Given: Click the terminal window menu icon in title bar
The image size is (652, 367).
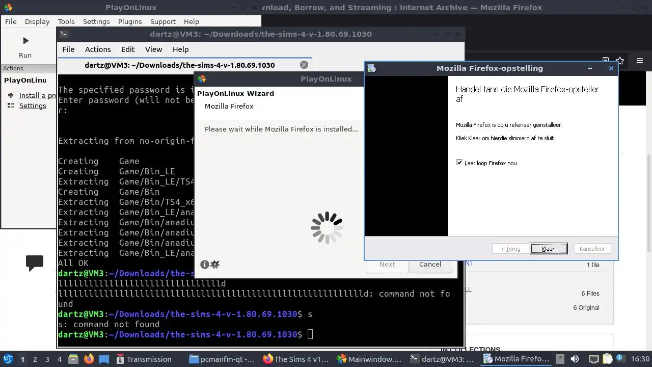Looking at the screenshot, I should coord(64,34).
